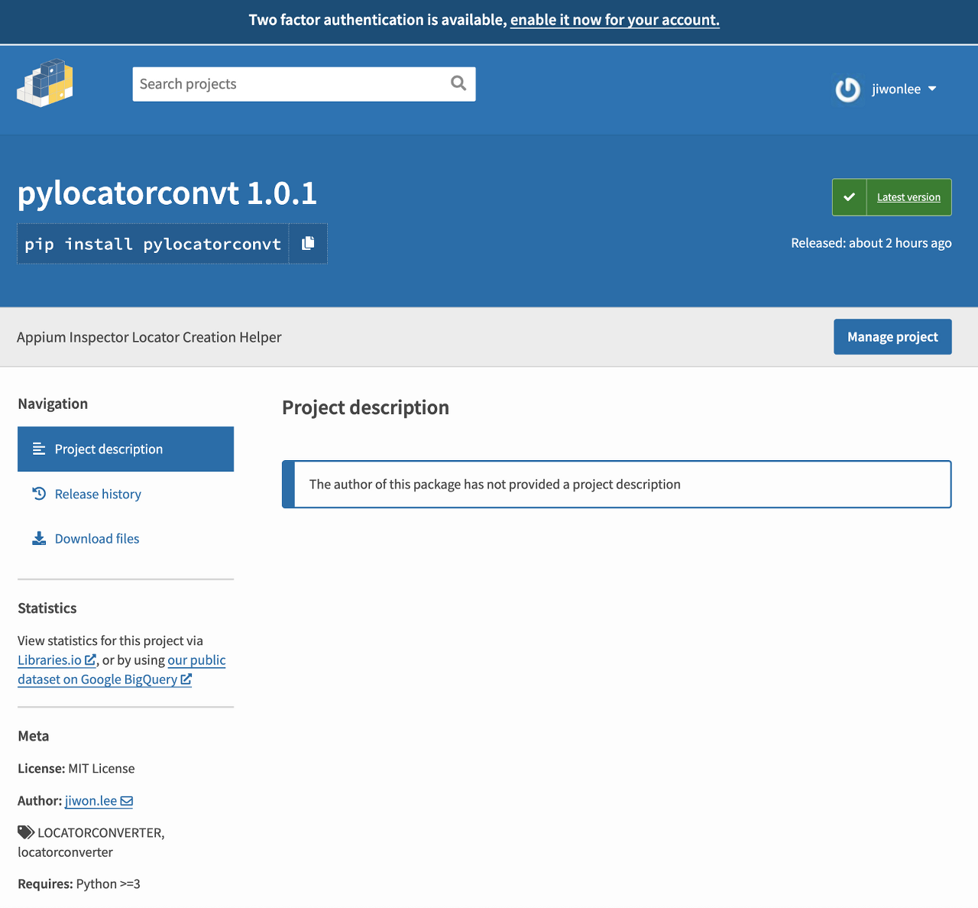Click the tag icon beside LOCATORCONVERTER

26,832
